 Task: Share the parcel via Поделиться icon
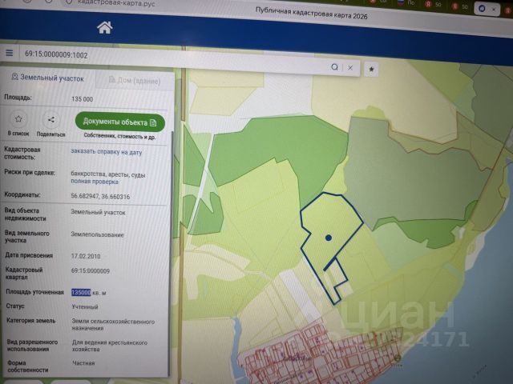pos(50,120)
